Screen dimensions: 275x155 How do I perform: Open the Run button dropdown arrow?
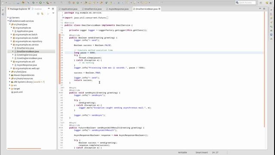pyautogui.click(x=44, y=3)
